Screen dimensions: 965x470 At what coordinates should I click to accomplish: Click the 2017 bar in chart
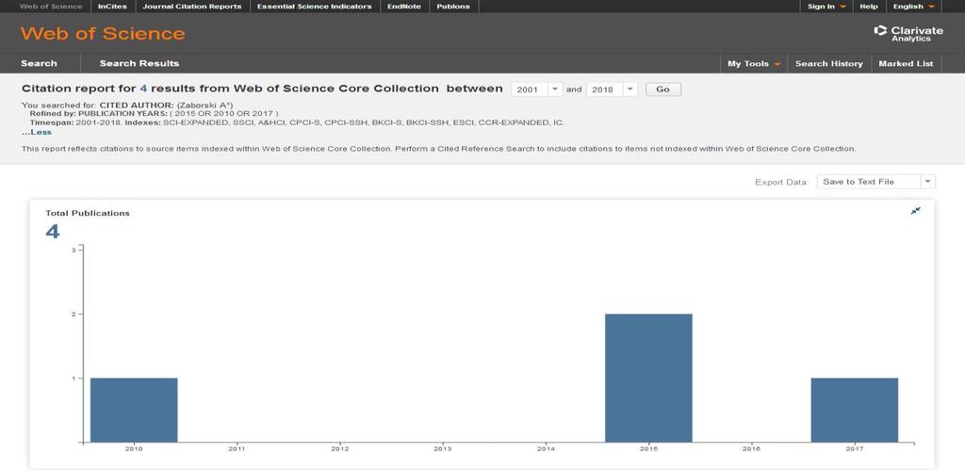coord(854,410)
